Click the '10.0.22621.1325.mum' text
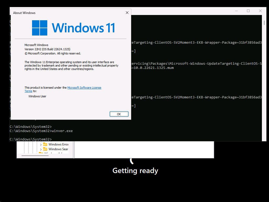This screenshot has height=202, width=269. 153,68
